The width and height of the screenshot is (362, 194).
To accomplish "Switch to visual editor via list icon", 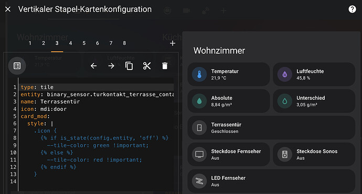I will click(17, 66).
